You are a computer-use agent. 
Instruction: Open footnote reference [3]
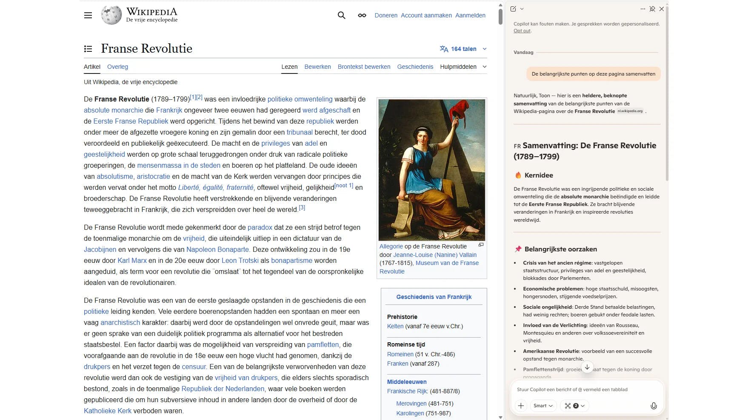click(302, 208)
